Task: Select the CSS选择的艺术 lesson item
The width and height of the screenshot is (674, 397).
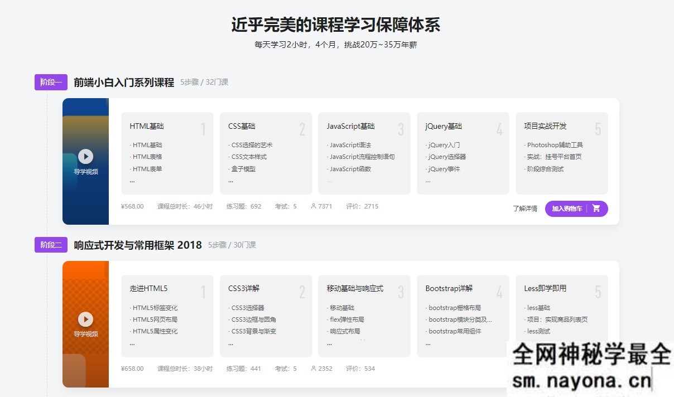Action: (x=252, y=145)
